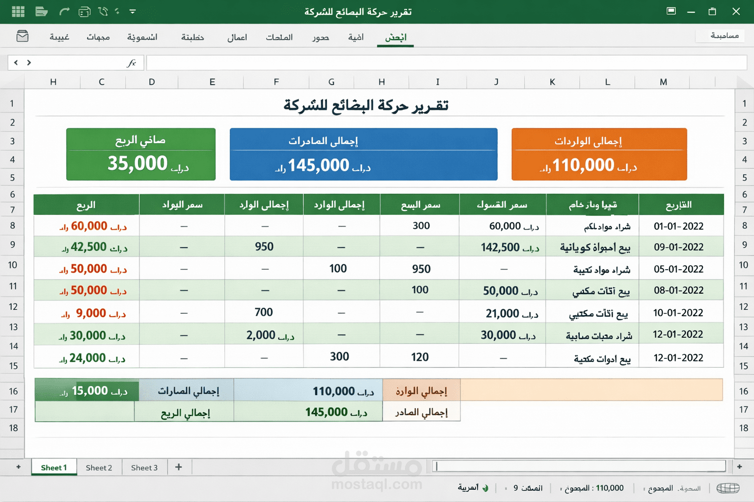Switch to the 'اعمال' ribbon tab
The height and width of the screenshot is (502, 754).
coord(237,37)
